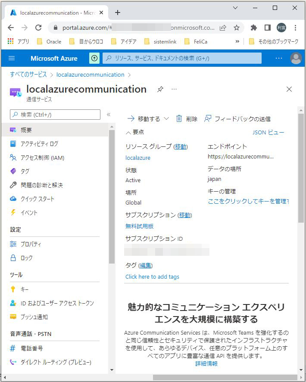306x382 pixels.
Task: Click the イベント lightning icon
Action: coord(13,212)
